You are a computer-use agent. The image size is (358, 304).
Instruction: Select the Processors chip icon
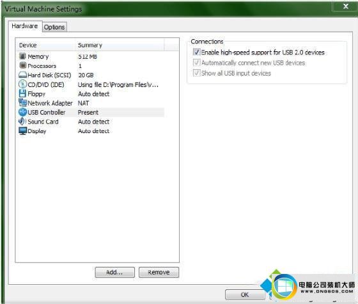(x=22, y=65)
